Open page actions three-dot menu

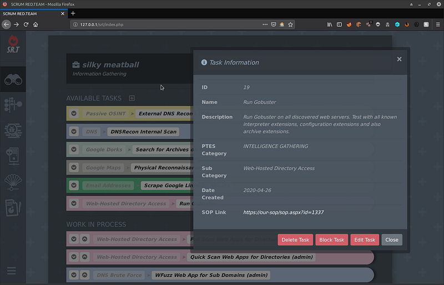click(x=265, y=24)
